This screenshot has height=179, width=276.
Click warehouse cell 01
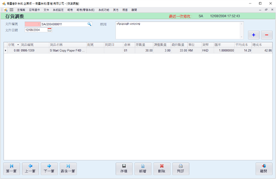coord(129,51)
